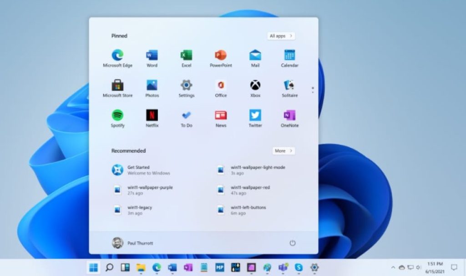Open Spotify from pinned apps
Screen dimensions: 466x276
click(x=117, y=119)
